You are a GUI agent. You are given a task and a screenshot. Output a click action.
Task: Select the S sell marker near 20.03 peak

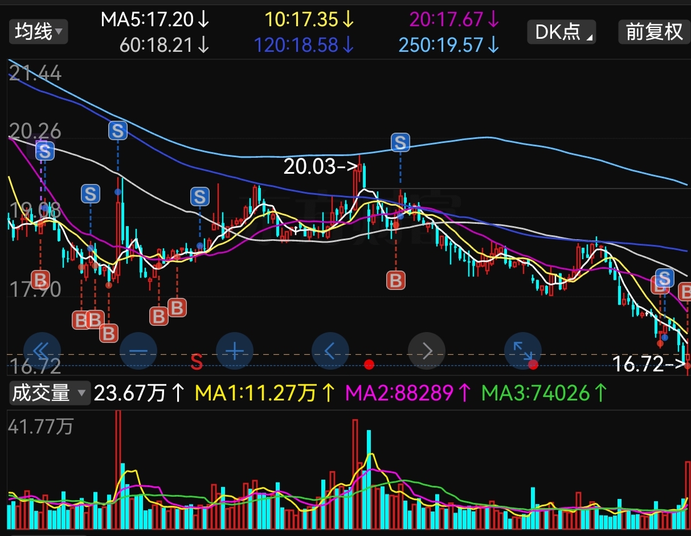400,142
